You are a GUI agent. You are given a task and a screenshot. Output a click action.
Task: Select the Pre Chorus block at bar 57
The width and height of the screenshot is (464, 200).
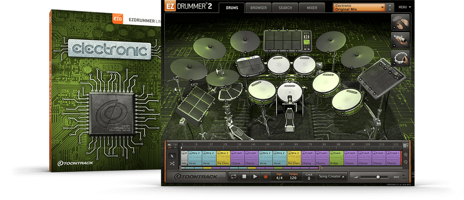pyautogui.click(x=294, y=158)
